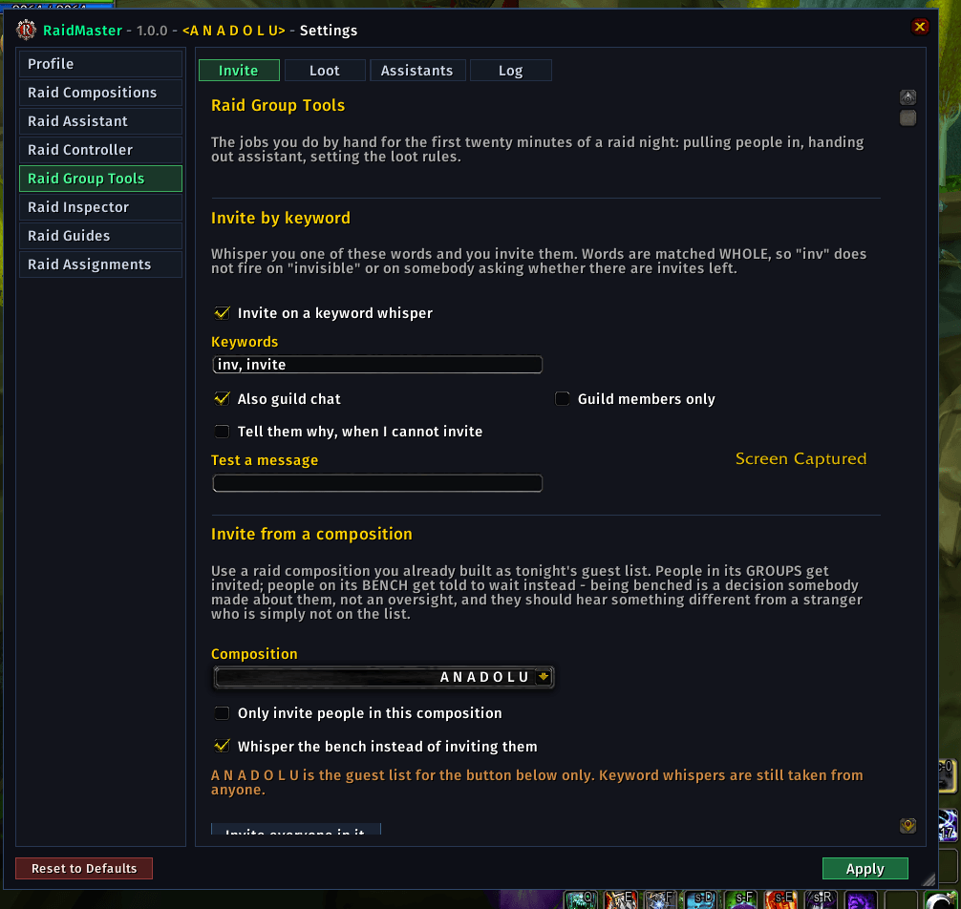Viewport: 961px width, 909px height.
Task: Enable Guild members only
Action: point(562,399)
